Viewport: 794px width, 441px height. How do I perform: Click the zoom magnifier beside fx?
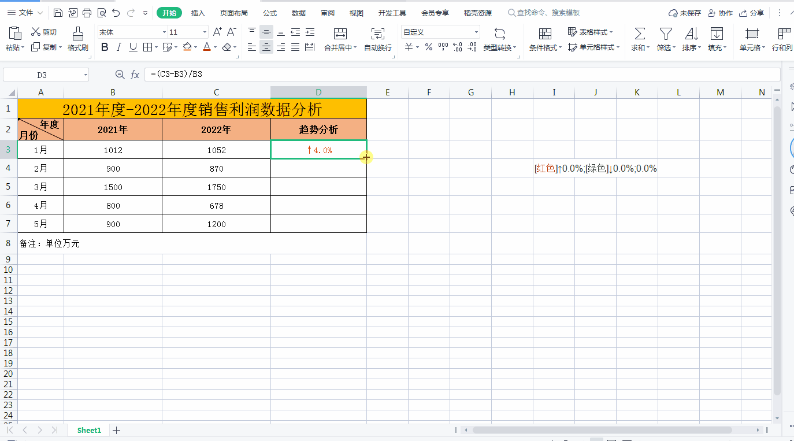(x=120, y=74)
